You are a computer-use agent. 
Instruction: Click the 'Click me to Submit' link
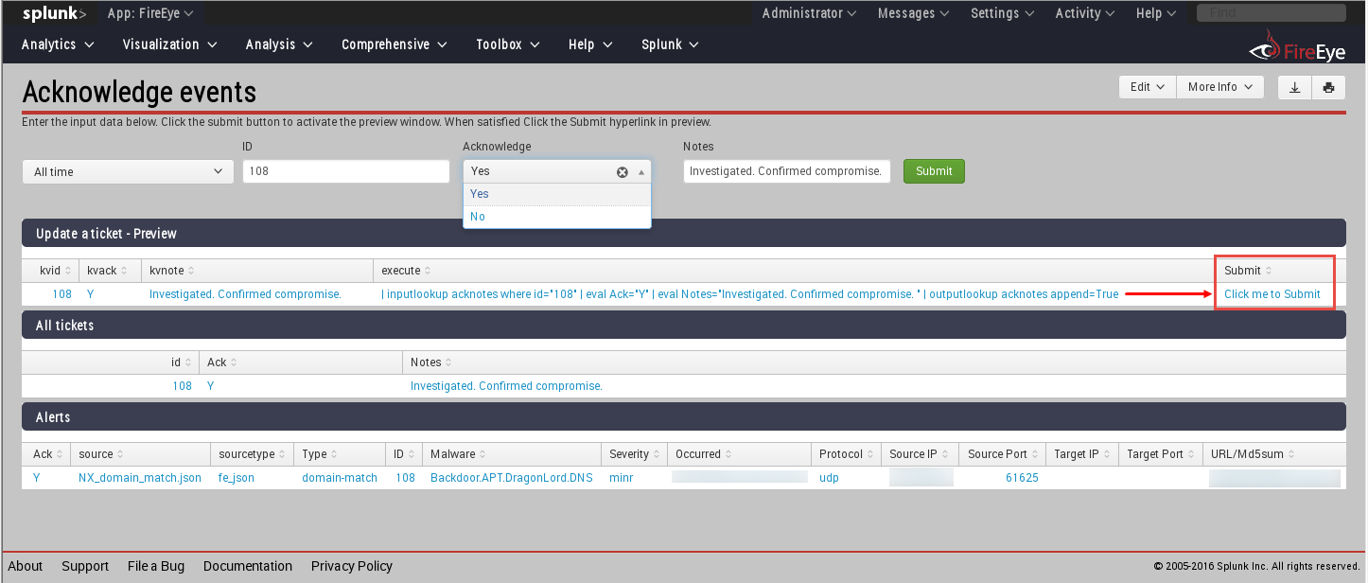tap(1274, 293)
